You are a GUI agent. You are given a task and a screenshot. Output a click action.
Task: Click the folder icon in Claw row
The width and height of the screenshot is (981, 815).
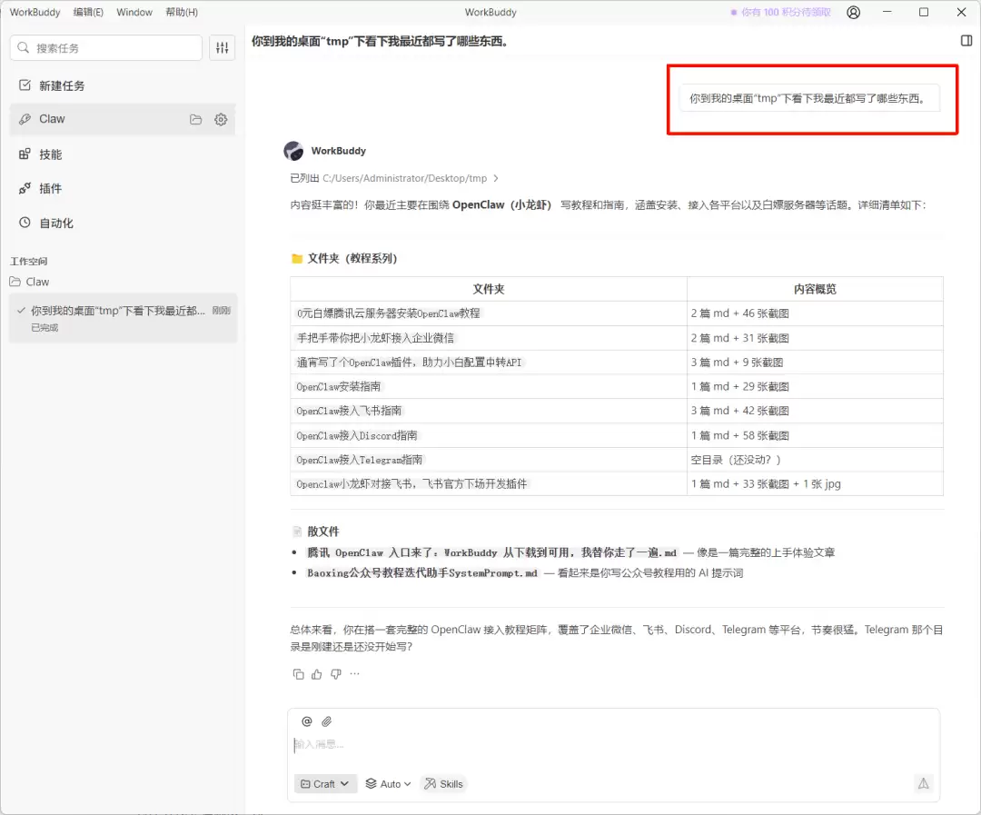coord(195,119)
